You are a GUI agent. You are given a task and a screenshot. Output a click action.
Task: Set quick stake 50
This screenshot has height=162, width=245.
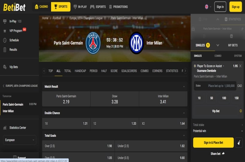211,98
